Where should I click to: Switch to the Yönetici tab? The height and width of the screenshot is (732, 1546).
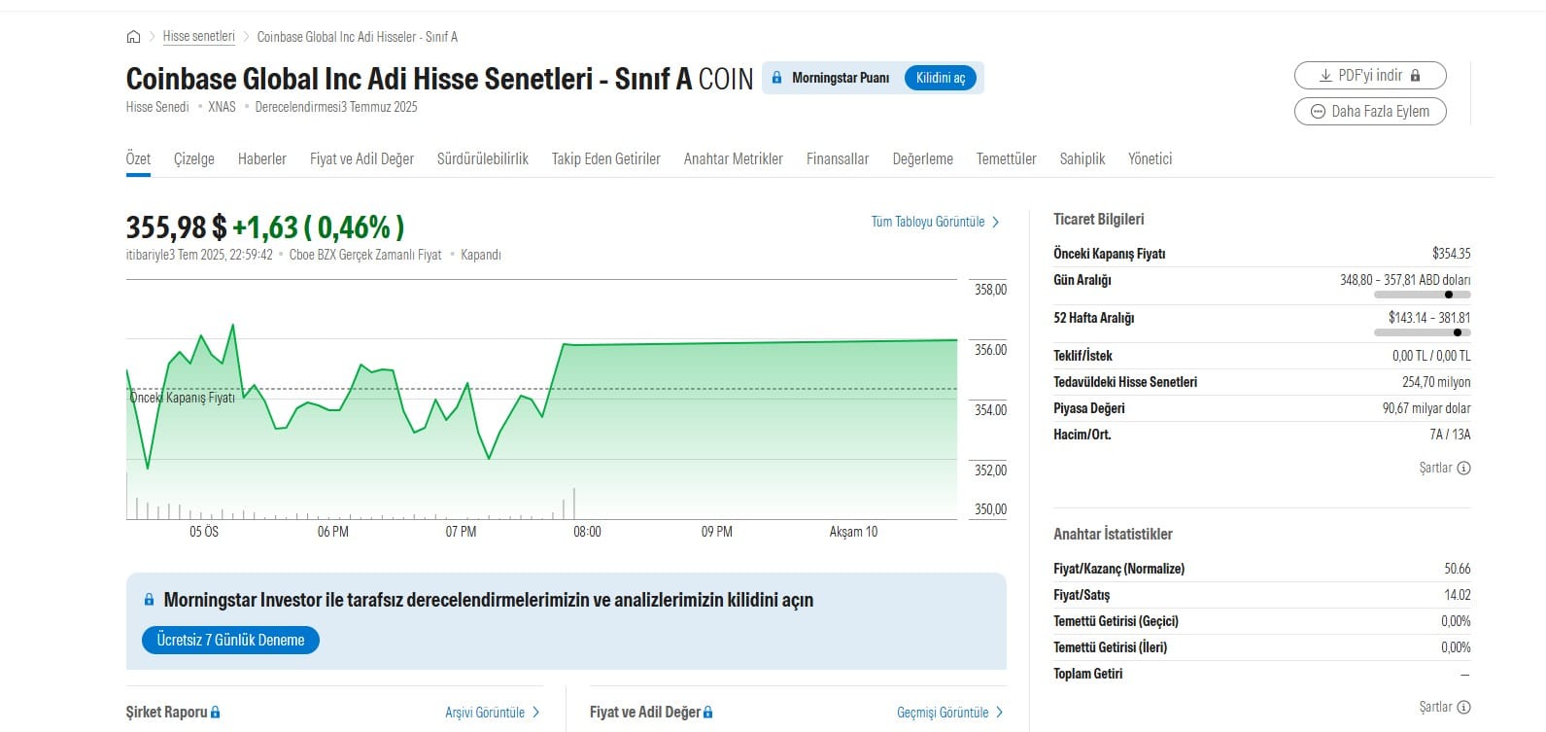pos(1151,158)
